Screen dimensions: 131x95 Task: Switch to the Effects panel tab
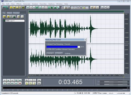click(x=9, y=13)
